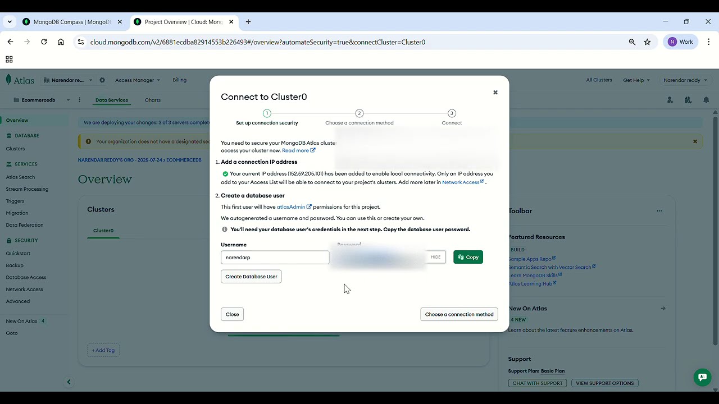Open Migration in sidebar

point(17,213)
